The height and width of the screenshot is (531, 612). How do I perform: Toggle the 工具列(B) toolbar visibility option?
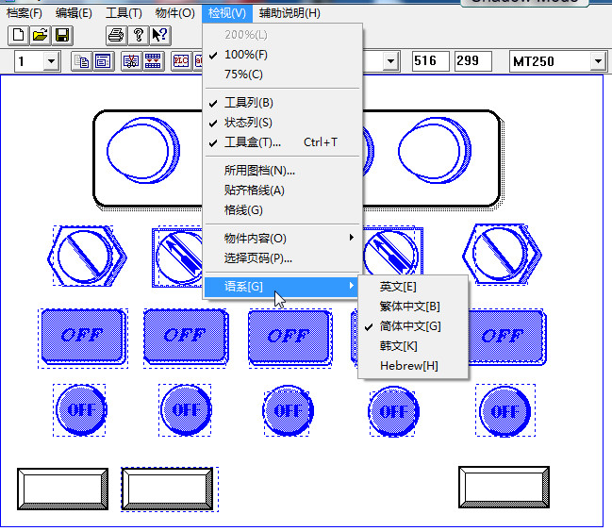coord(249,102)
